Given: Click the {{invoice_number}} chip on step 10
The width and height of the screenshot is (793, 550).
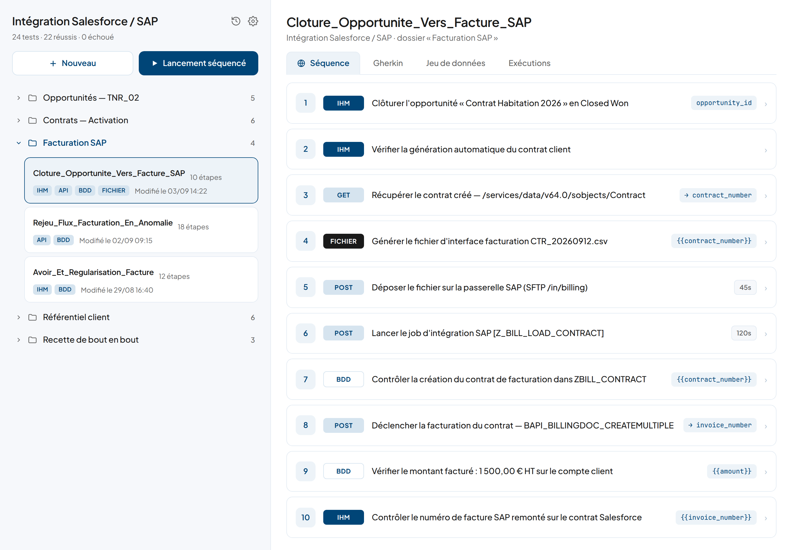Looking at the screenshot, I should pos(716,517).
